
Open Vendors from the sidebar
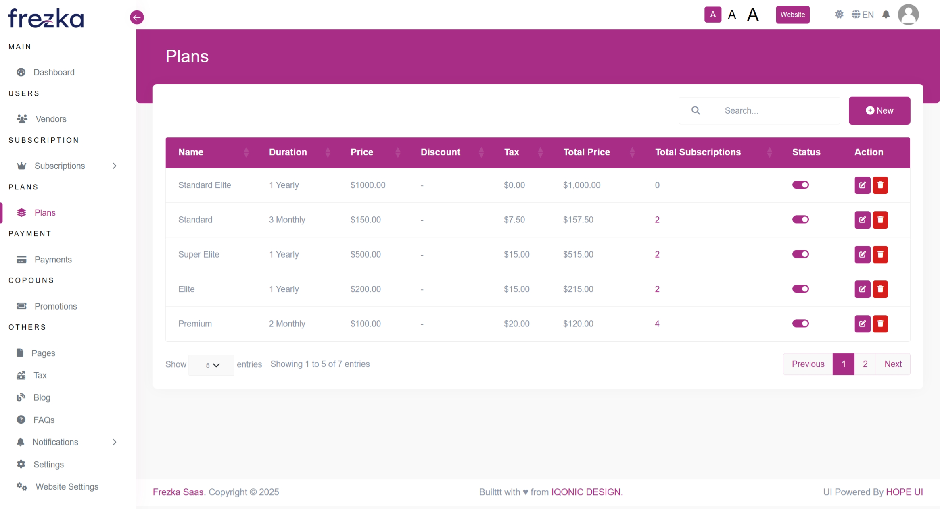pyautogui.click(x=50, y=119)
